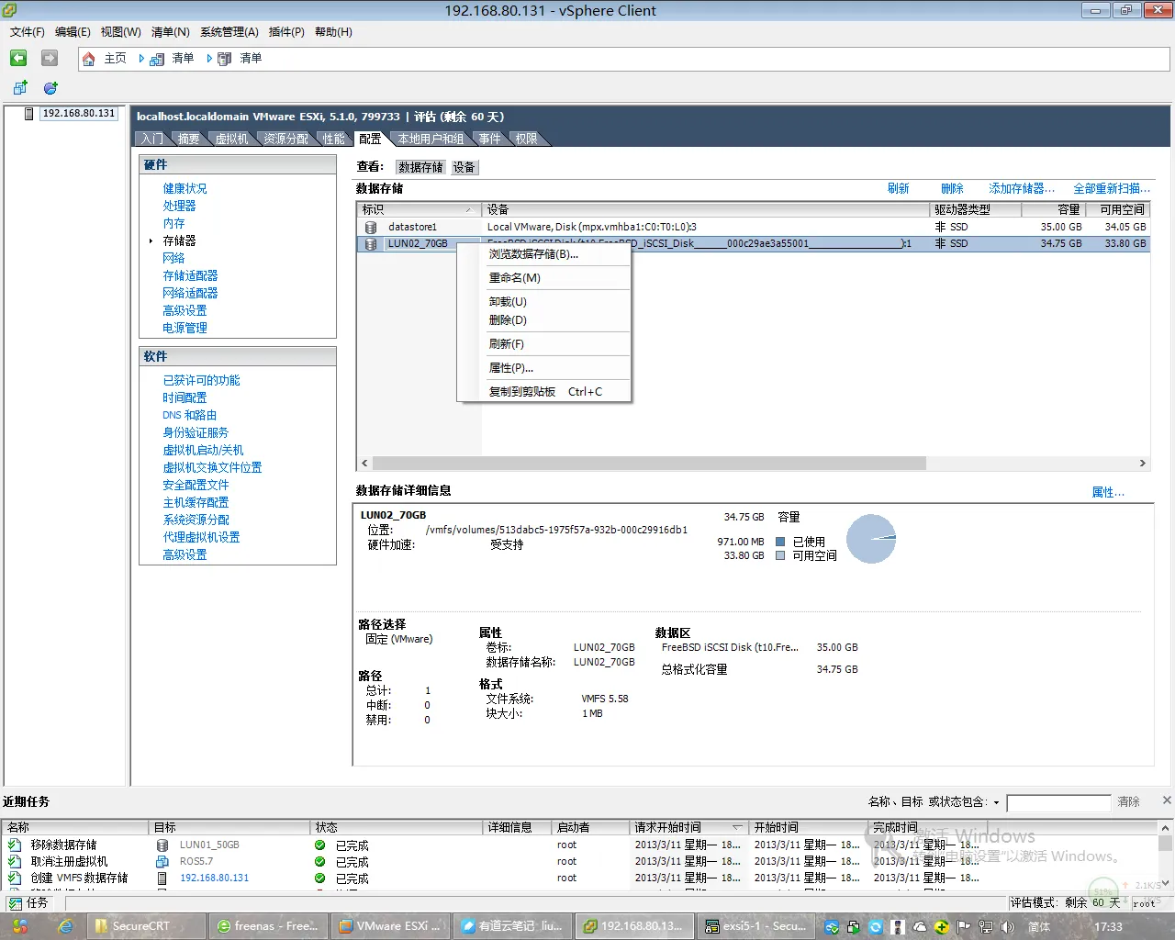Image resolution: width=1175 pixels, height=940 pixels.
Task: Click the datastore1 disk icon
Action: pos(371,227)
